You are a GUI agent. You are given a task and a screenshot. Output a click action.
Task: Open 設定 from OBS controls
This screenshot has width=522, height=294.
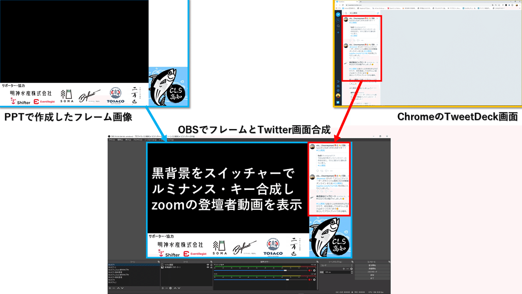[x=372, y=275]
